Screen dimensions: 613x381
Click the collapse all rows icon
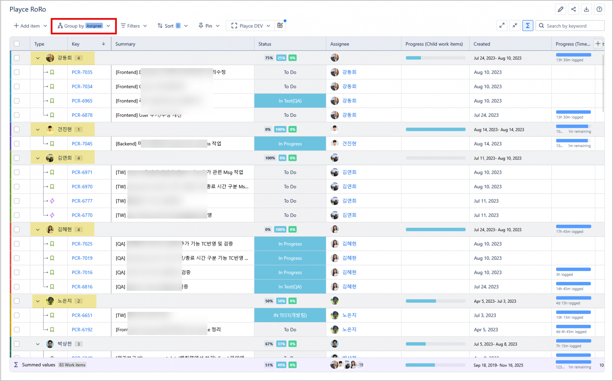click(515, 25)
